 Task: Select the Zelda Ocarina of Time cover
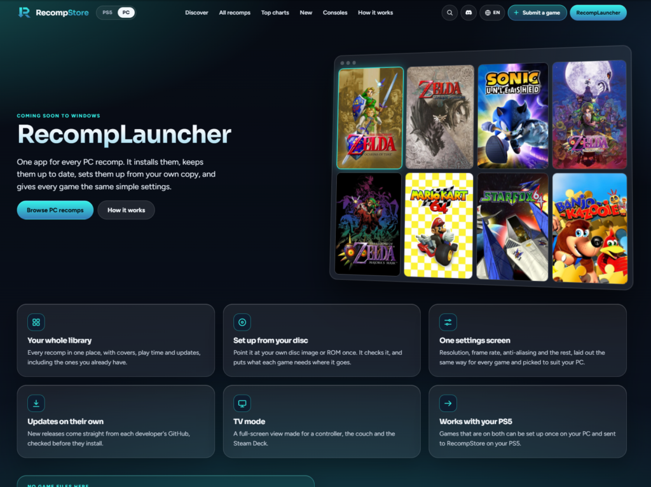(370, 118)
